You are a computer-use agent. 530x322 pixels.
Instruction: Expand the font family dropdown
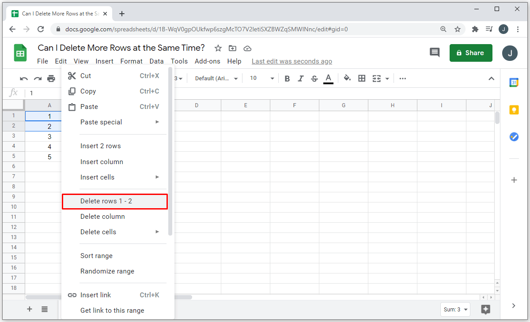tap(216, 79)
